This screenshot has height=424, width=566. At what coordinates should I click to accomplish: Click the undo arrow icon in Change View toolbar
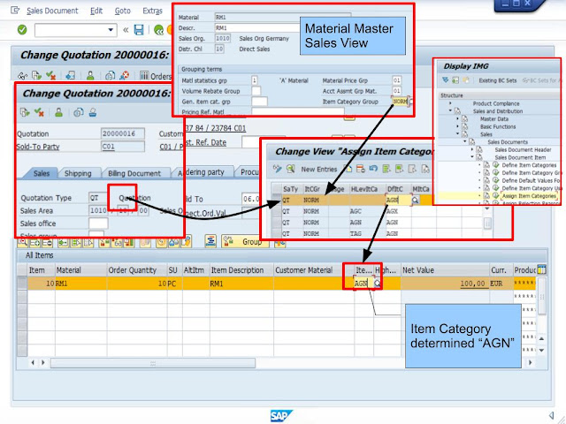point(373,169)
